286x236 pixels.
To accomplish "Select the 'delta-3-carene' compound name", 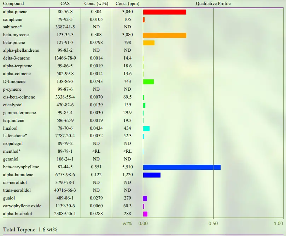I will [16, 58].
